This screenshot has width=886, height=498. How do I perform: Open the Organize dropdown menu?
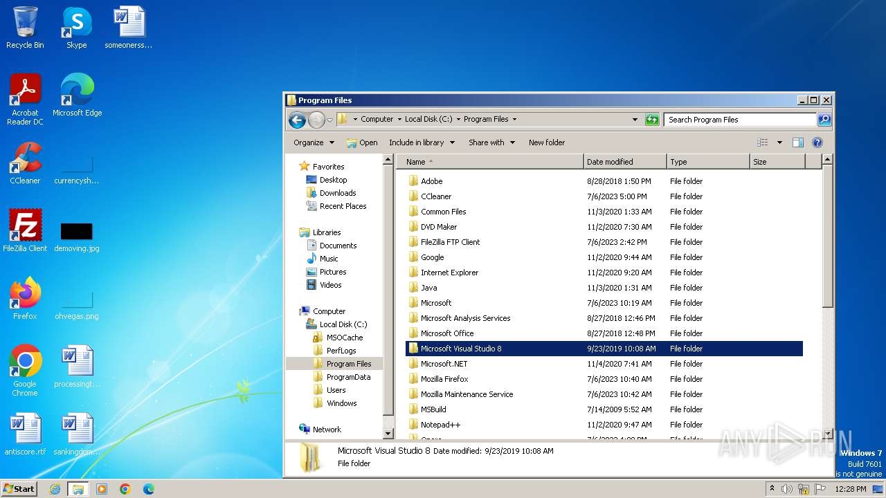(314, 142)
